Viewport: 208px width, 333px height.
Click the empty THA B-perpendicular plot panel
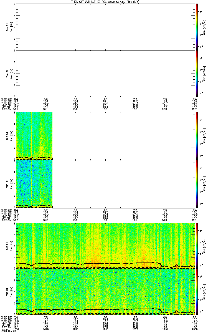coord(105,27)
